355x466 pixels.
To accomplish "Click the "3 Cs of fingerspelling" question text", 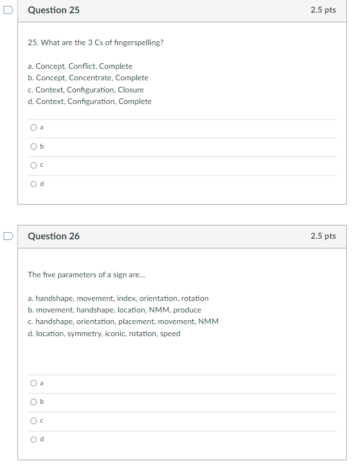I will tap(95, 42).
